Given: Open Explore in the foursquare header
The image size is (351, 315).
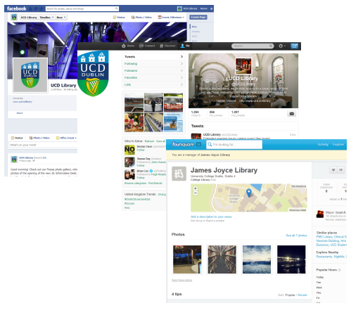Looking at the screenshot, I should tap(338, 144).
